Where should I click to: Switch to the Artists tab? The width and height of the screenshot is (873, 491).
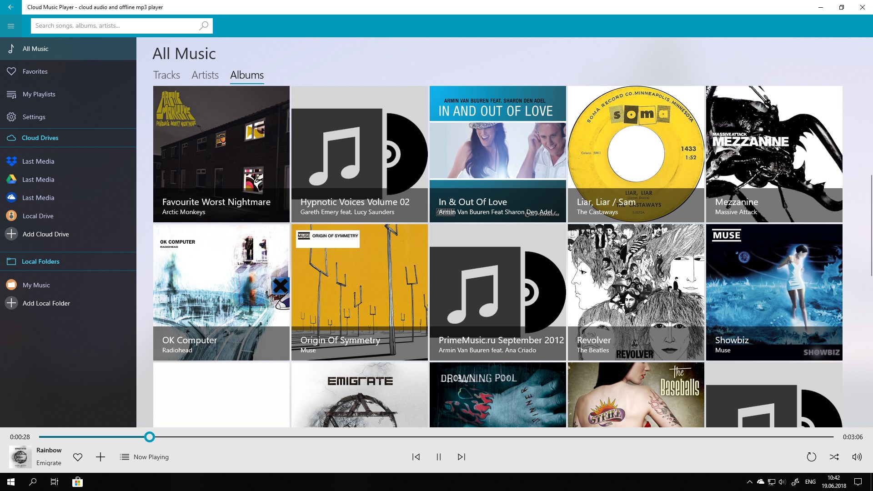(x=205, y=75)
